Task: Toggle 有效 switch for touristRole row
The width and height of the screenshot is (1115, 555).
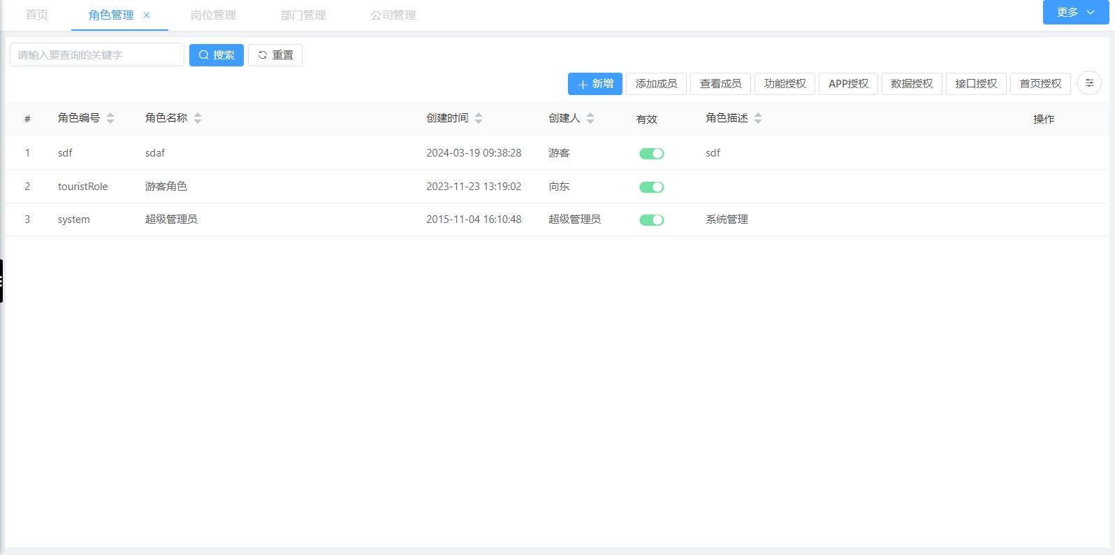Action: 652,187
